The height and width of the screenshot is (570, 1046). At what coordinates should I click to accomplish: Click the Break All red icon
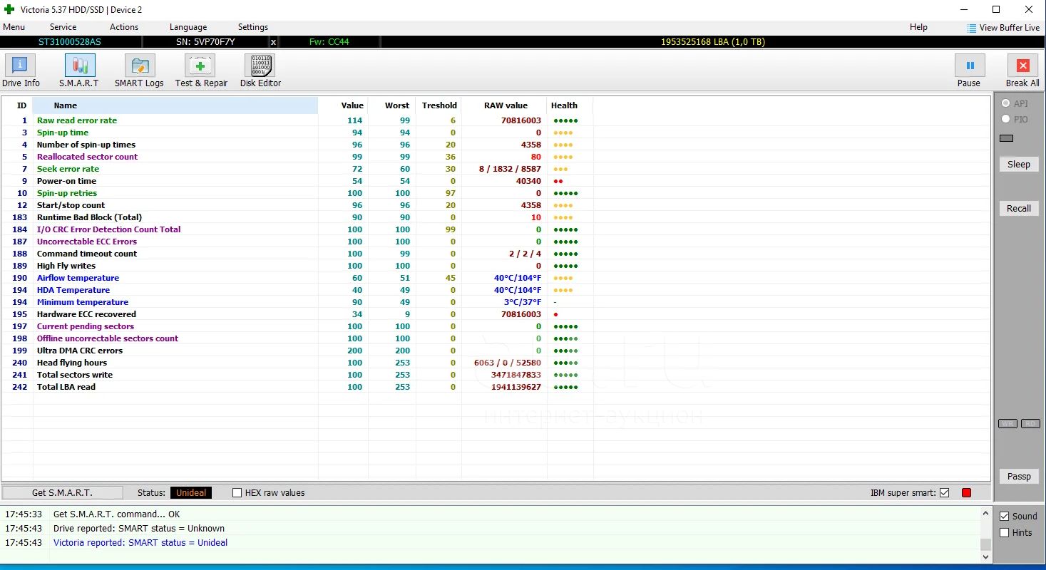pos(1022,66)
